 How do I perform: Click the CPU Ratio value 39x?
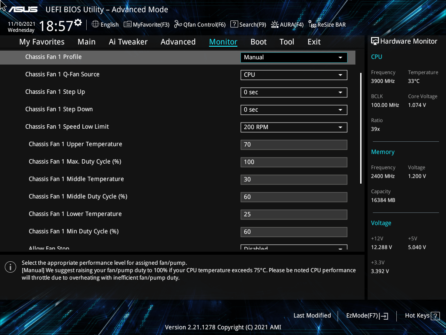coord(375,129)
